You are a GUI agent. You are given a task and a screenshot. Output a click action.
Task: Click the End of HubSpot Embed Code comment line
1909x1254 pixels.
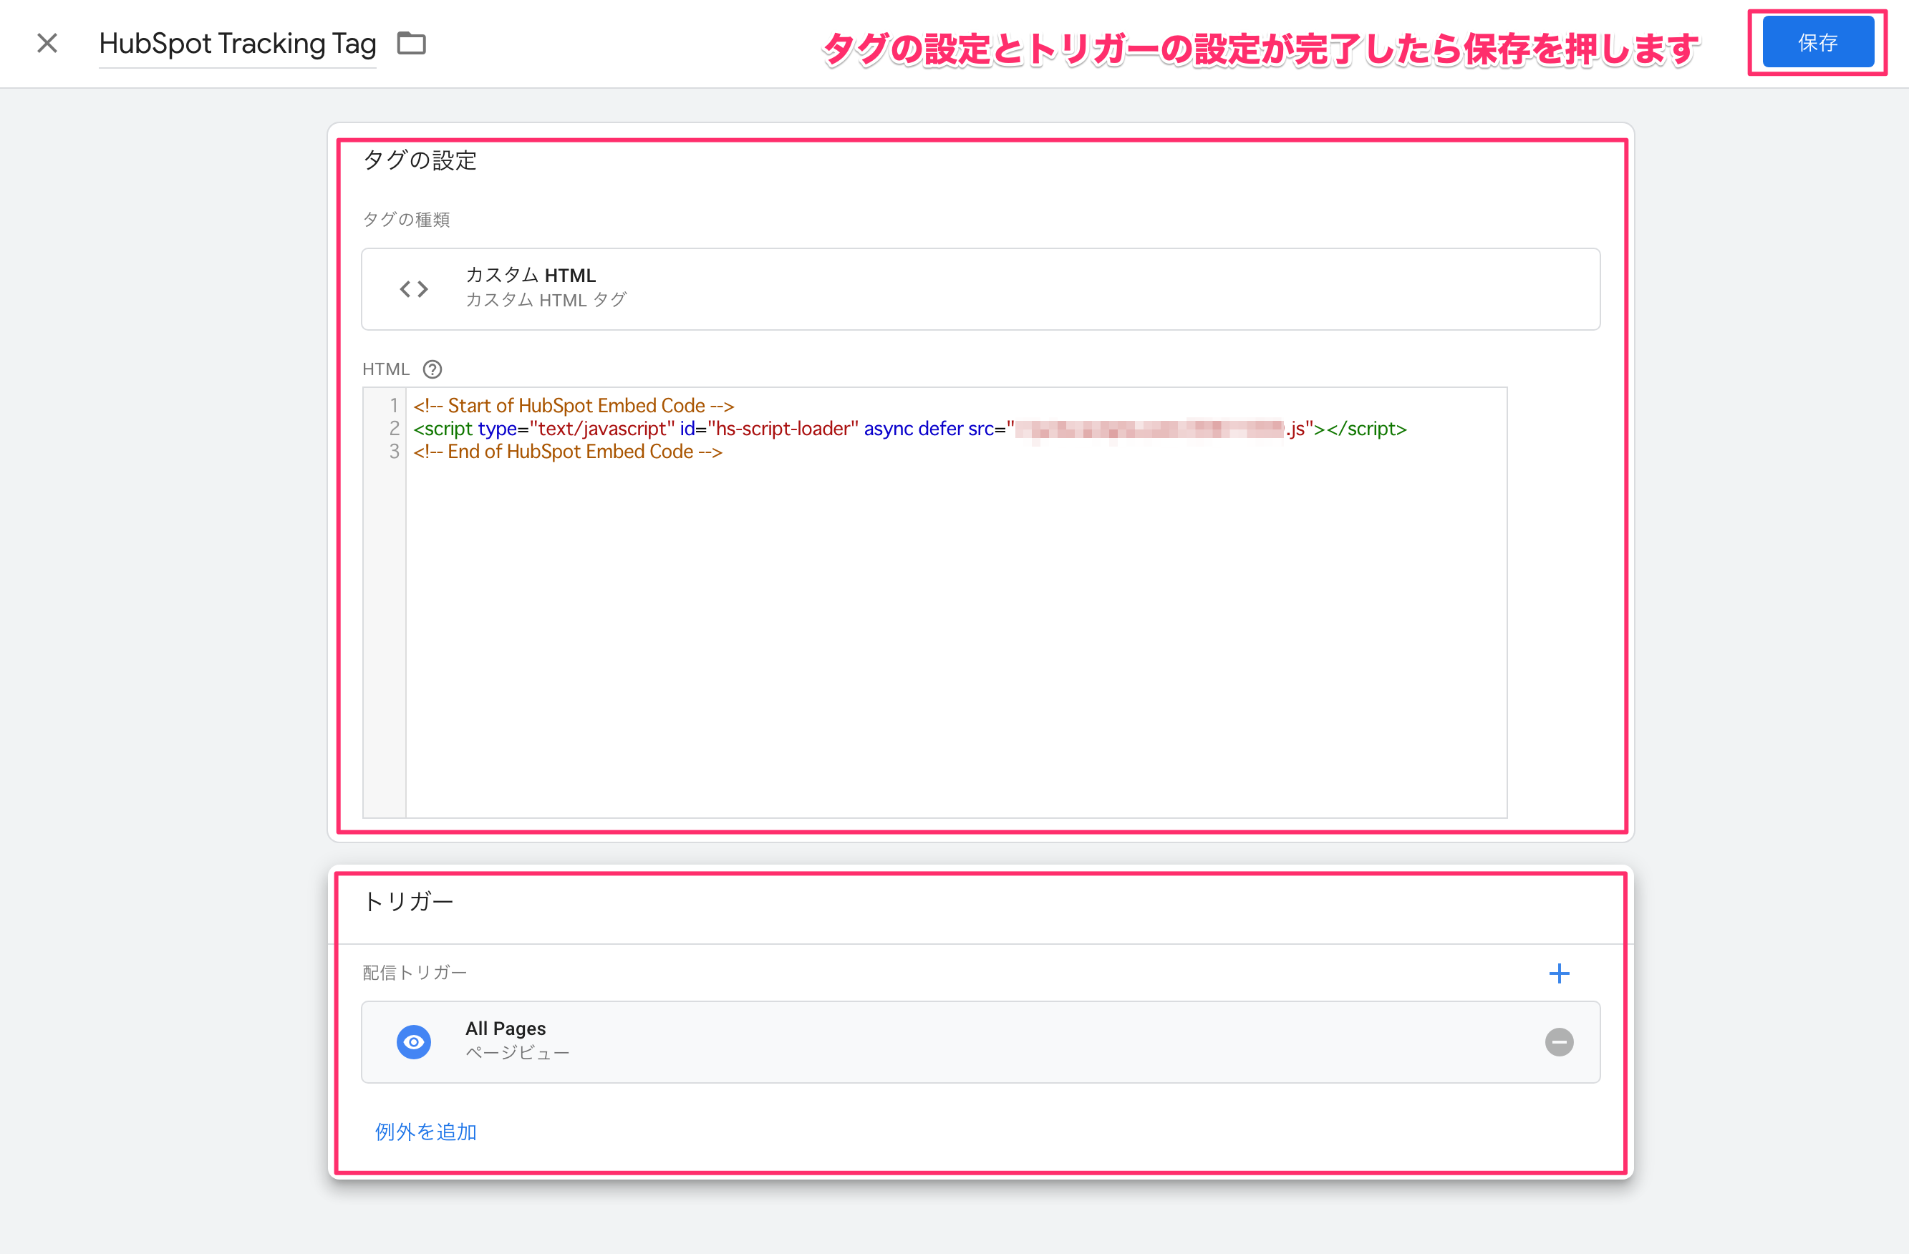[x=568, y=452]
